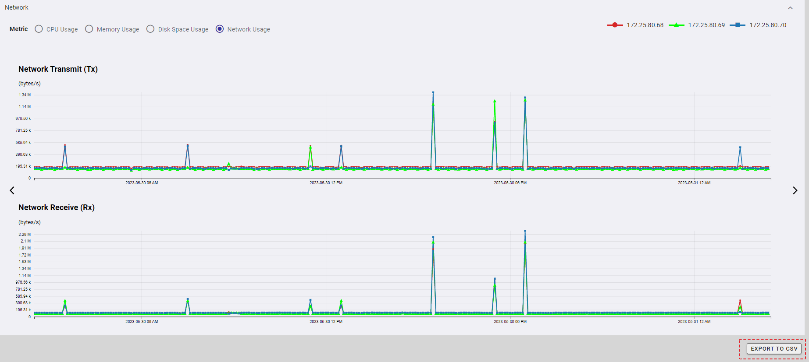809x362 pixels.
Task: Export chart data to CSV
Action: pos(773,348)
